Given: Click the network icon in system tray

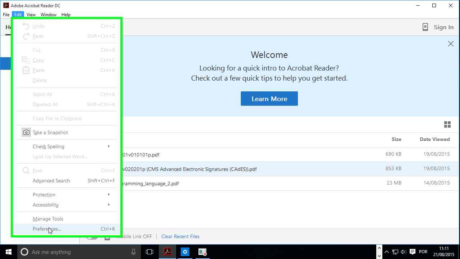Looking at the screenshot, I should click(395, 252).
